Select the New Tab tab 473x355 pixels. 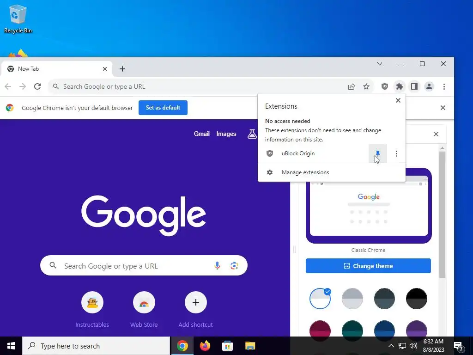point(56,69)
